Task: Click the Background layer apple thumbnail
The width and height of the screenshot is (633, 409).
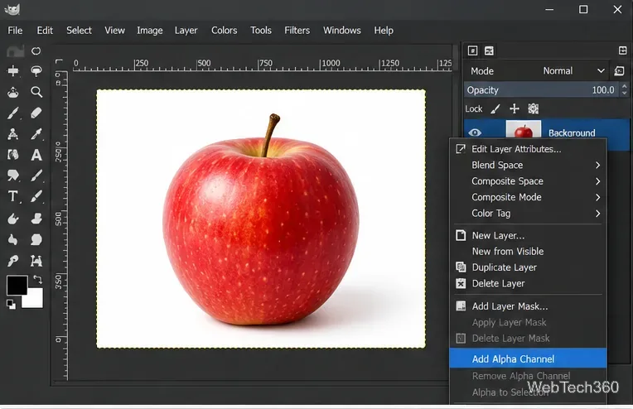Action: (523, 129)
